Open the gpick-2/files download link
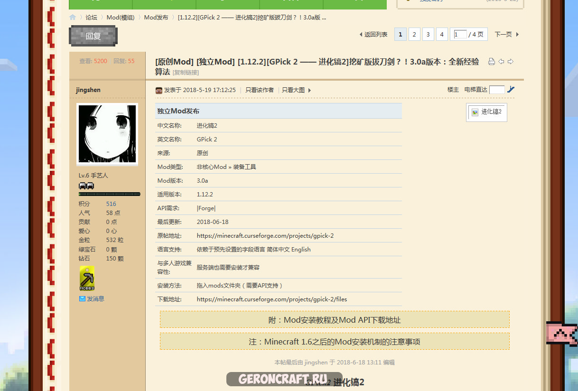Image resolution: width=578 pixels, height=391 pixels. click(271, 299)
